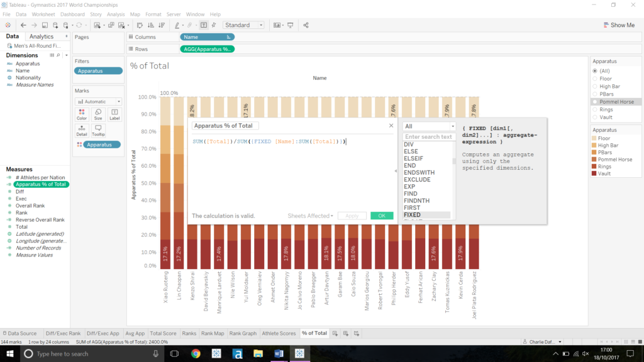Screen dimensions: 644x362
Task: Click the function search text field
Action: coord(429,136)
